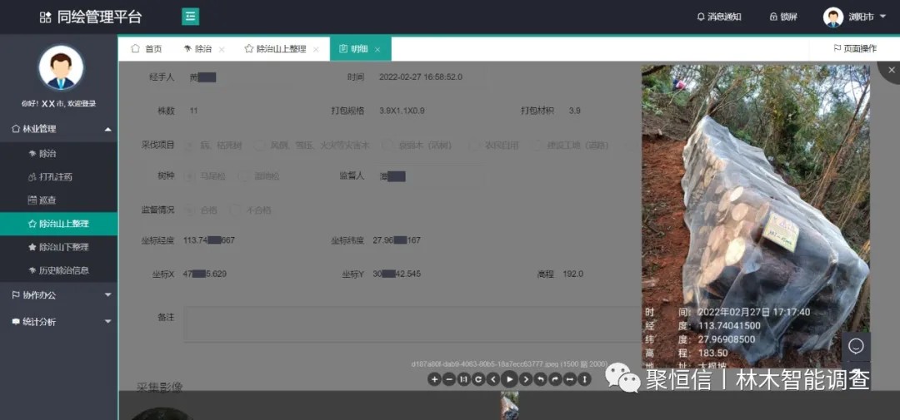Image resolution: width=900 pixels, height=420 pixels.
Task: Click the 锁屏 lock screen button
Action: [783, 17]
